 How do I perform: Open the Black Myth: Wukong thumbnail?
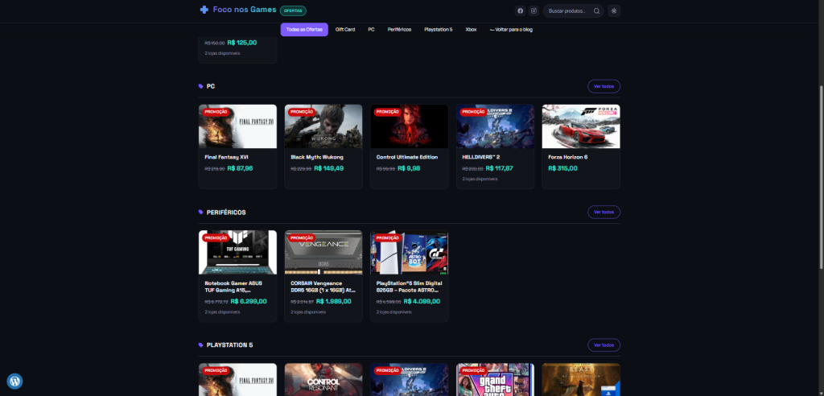click(323, 126)
